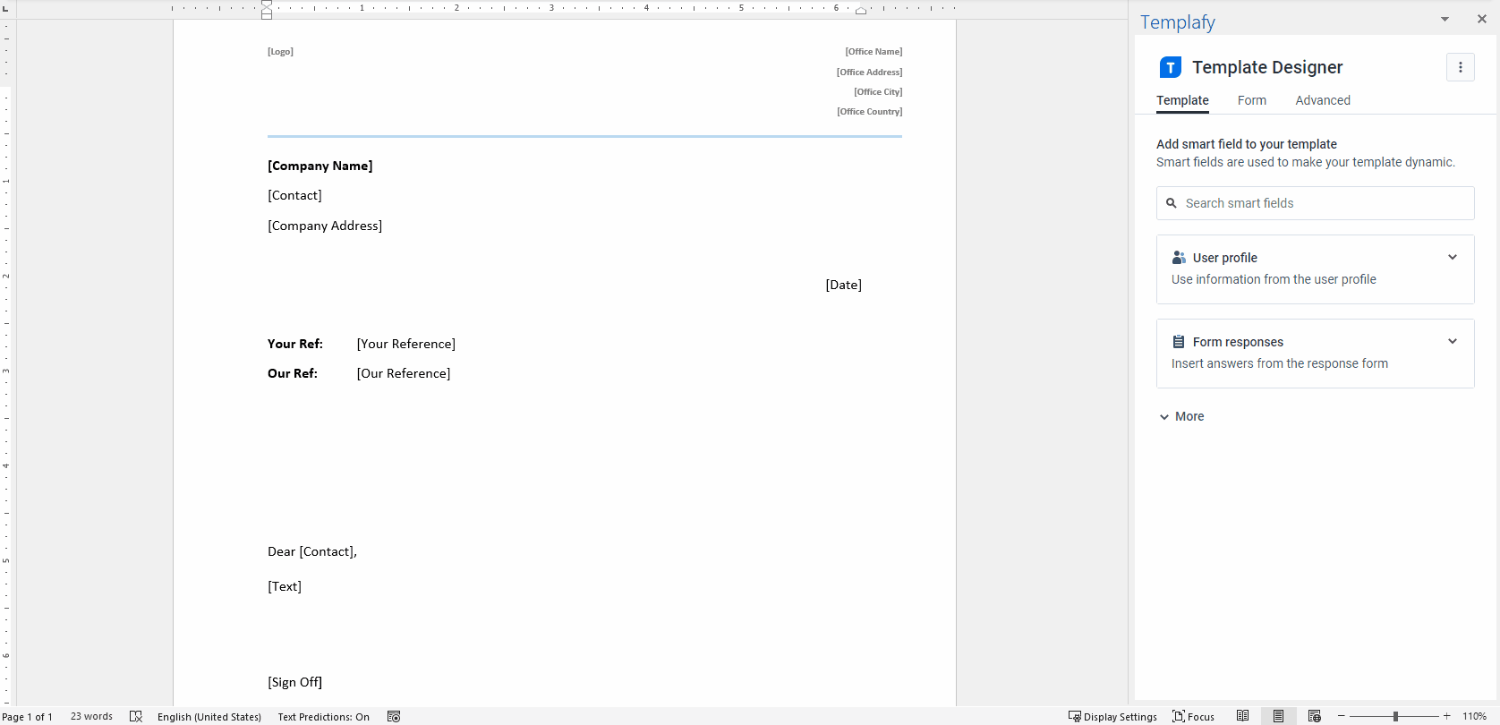The height and width of the screenshot is (725, 1500).
Task: Click the spelling and proofing check icon
Action: click(x=136, y=716)
